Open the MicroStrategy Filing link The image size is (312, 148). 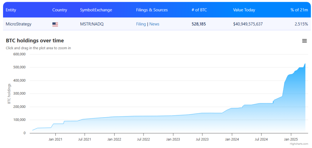141,24
